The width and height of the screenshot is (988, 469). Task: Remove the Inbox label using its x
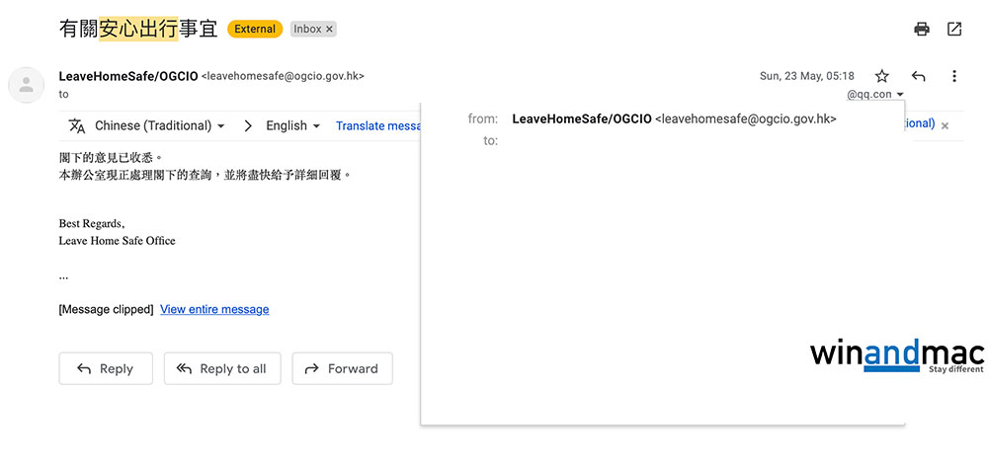click(329, 30)
